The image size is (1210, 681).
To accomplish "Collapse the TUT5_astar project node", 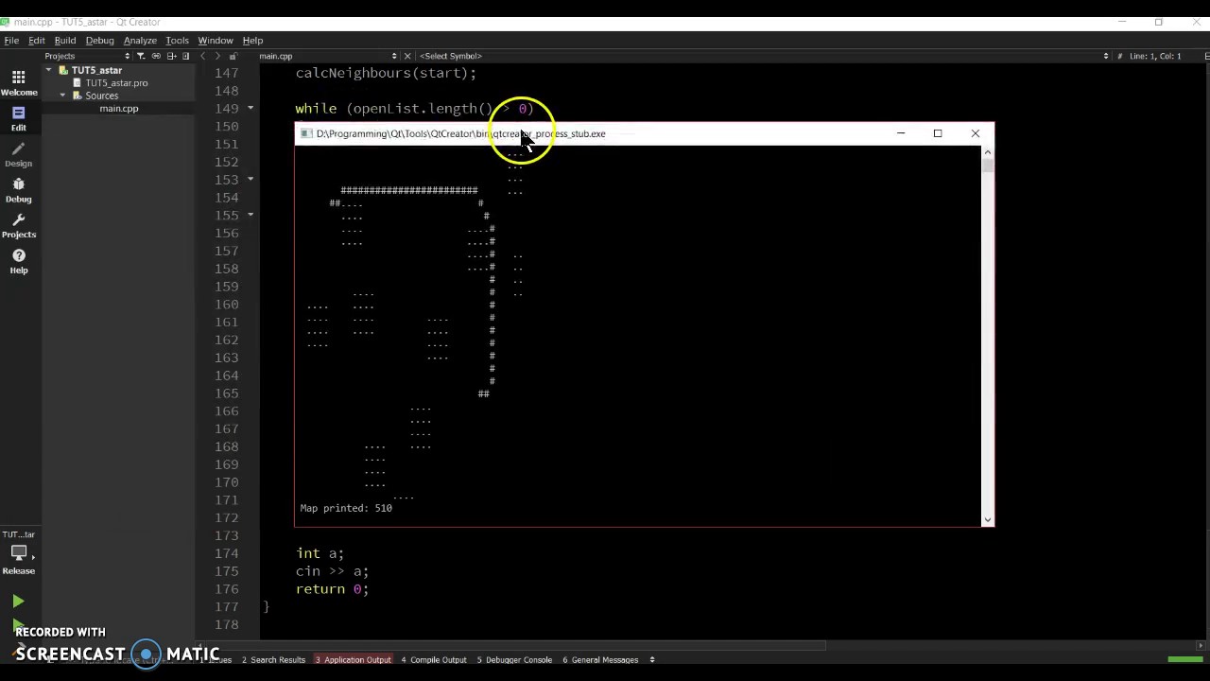I will tap(48, 70).
